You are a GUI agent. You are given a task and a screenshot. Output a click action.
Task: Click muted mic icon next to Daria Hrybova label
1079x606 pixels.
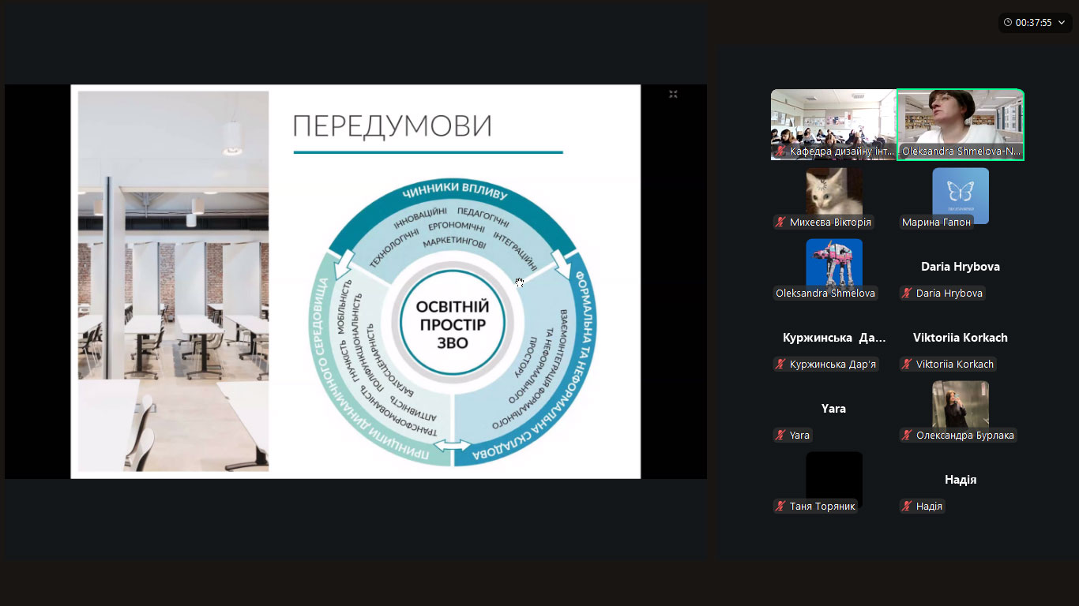[x=907, y=294]
